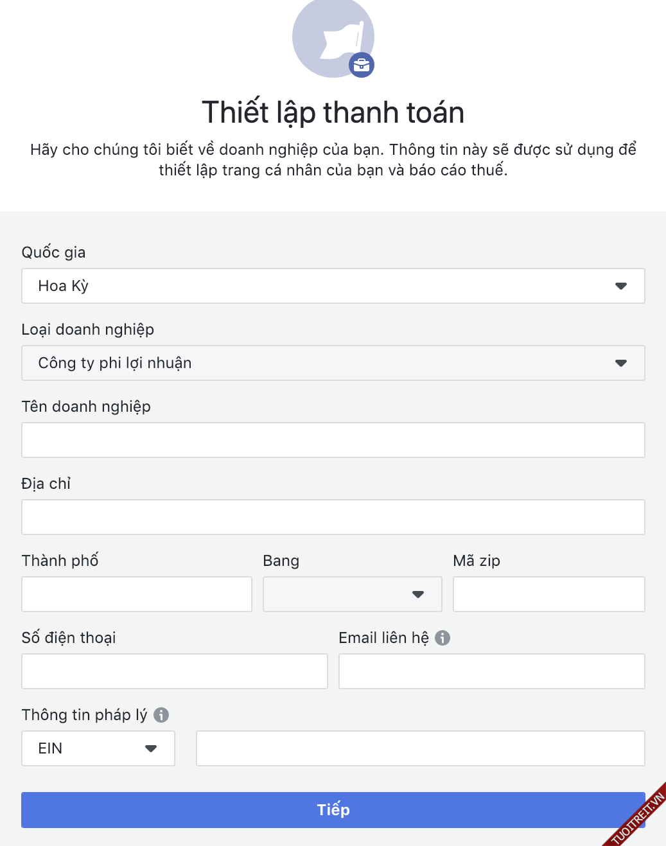
Task: Click info icon beside Thông tin pháp lý
Action: pyautogui.click(x=161, y=715)
